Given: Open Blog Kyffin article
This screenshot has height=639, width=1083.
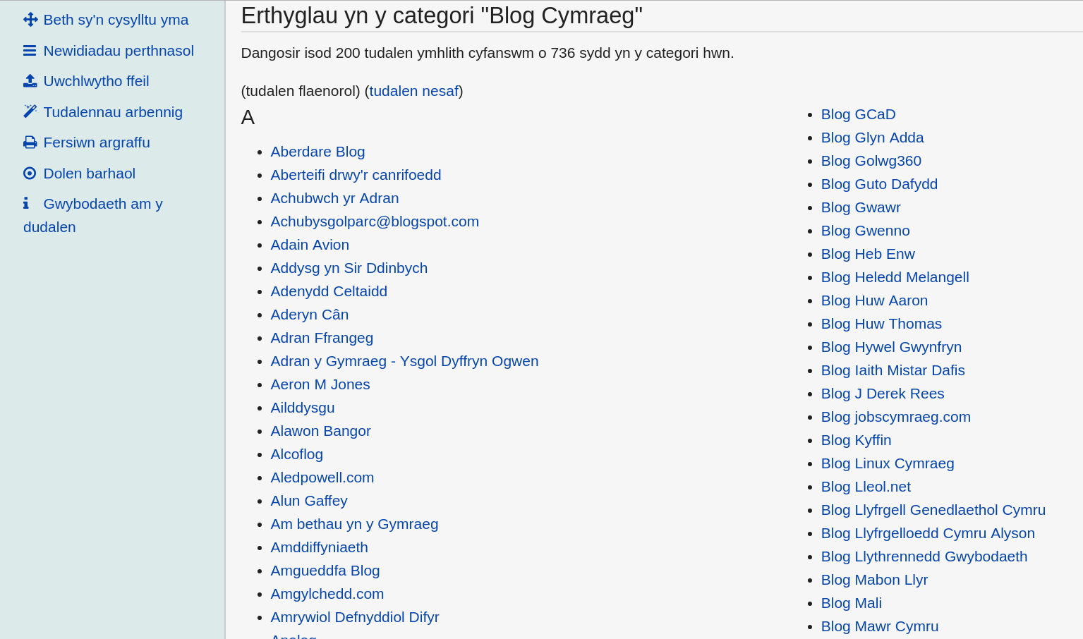Looking at the screenshot, I should tap(856, 440).
